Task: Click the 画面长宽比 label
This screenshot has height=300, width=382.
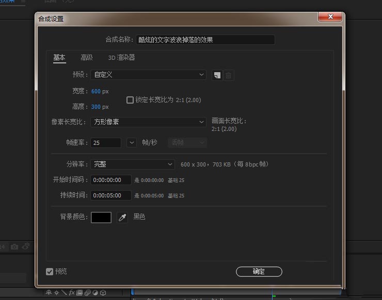Action: point(229,121)
